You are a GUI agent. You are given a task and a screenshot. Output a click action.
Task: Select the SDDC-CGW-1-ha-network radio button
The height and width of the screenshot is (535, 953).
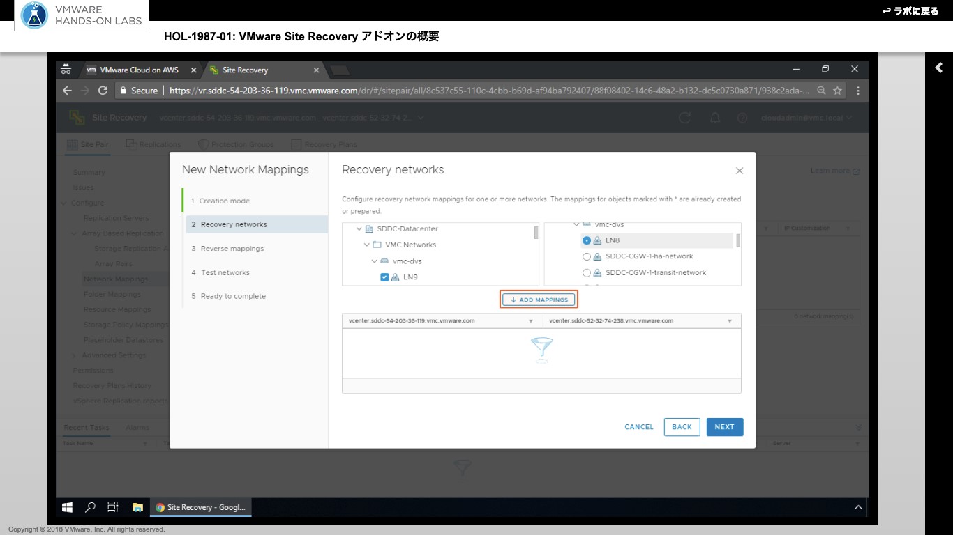(x=587, y=256)
